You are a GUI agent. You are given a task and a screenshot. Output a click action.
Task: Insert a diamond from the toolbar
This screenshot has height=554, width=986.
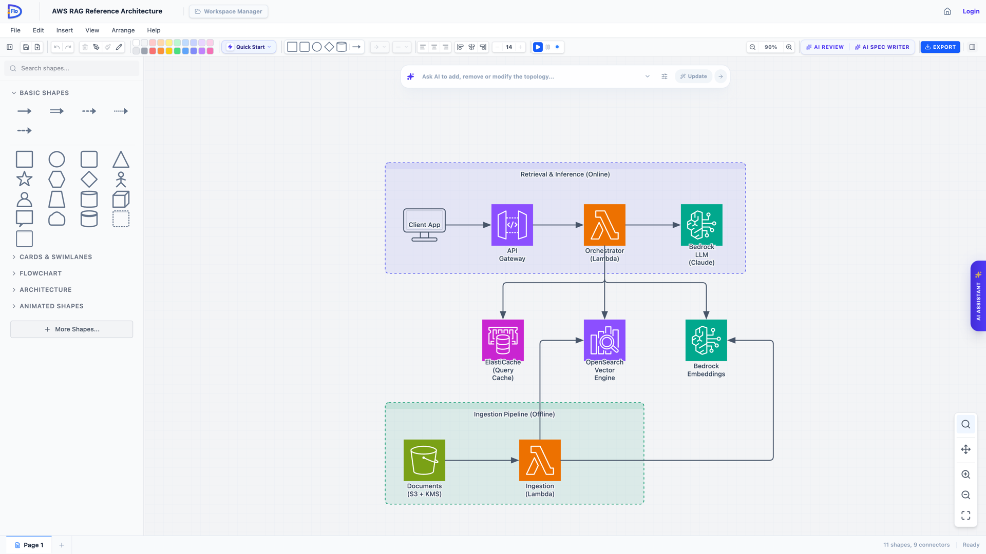[329, 47]
